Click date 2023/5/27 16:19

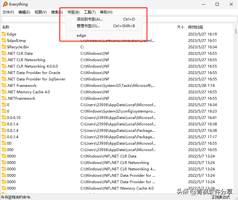[203, 34]
